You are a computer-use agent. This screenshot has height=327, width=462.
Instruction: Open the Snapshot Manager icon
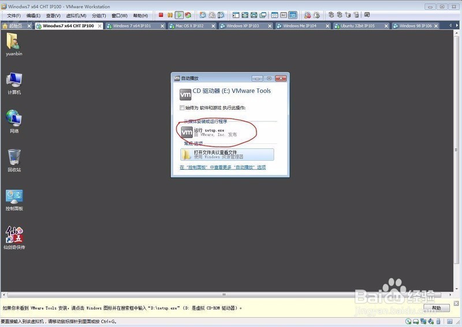[221, 15]
